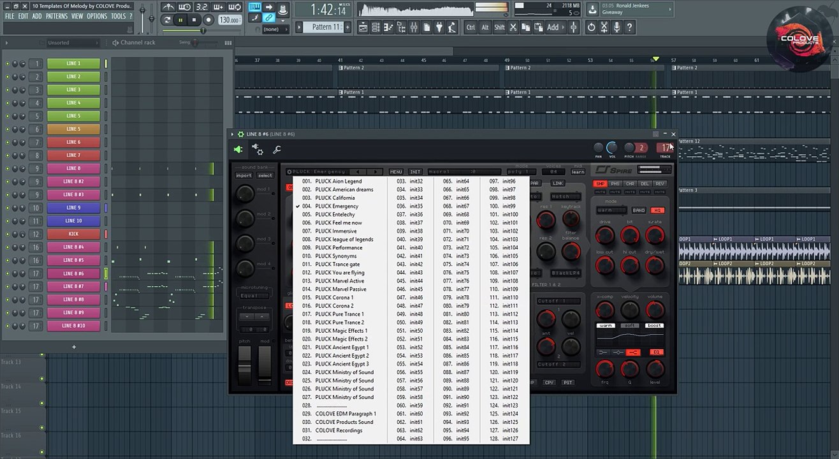Image resolution: width=839 pixels, height=459 pixels.
Task: Click the download content library icon
Action: point(592,8)
